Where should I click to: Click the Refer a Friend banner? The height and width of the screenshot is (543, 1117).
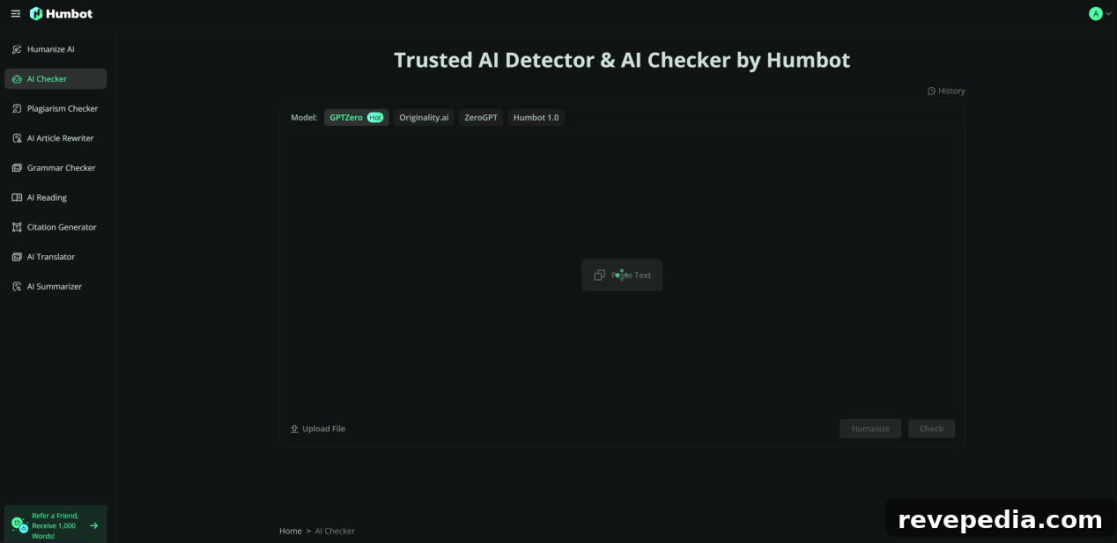(x=55, y=525)
